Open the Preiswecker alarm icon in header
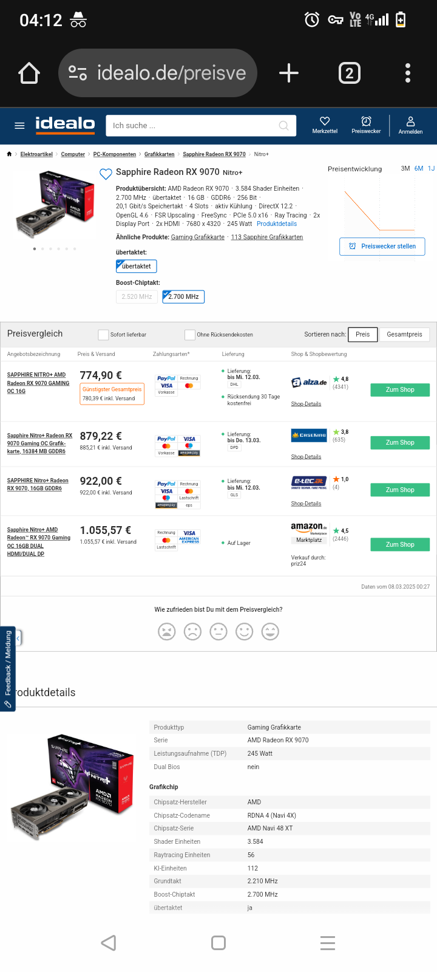The height and width of the screenshot is (972, 437). tap(366, 125)
